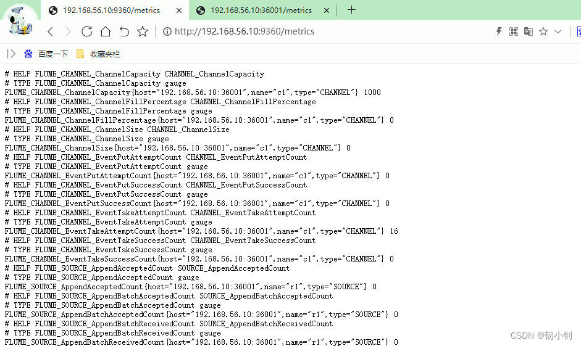Screen dimensions: 581x346
Task: Click the browser back arrow
Action: point(51,31)
